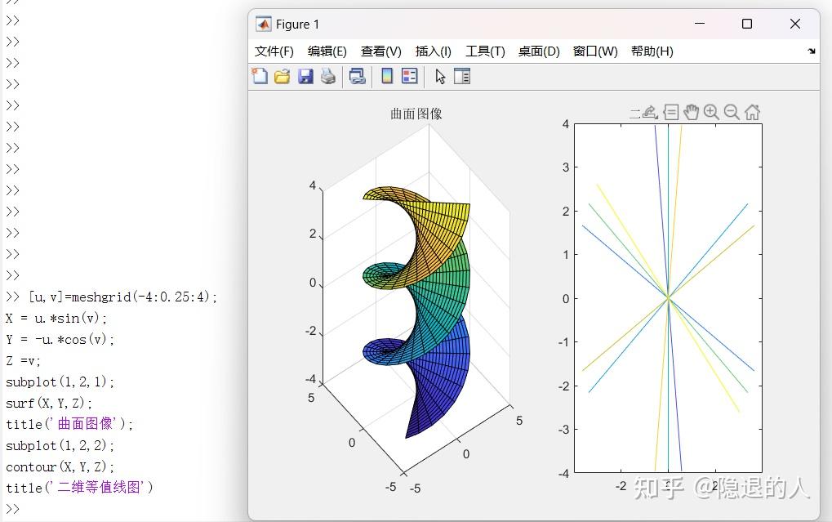Click the 3D helicoid surface plot
The width and height of the screenshot is (832, 522).
(x=416, y=312)
